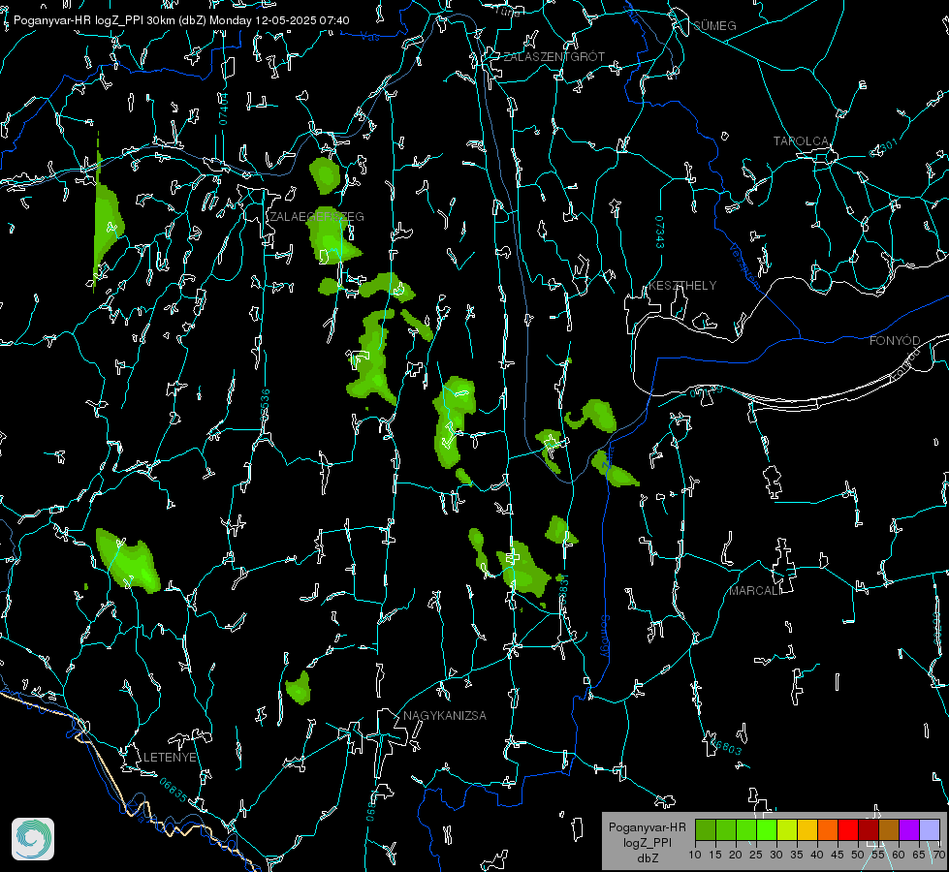
Task: Select the dark green 10-15 dBZ swatch
Action: 706,830
